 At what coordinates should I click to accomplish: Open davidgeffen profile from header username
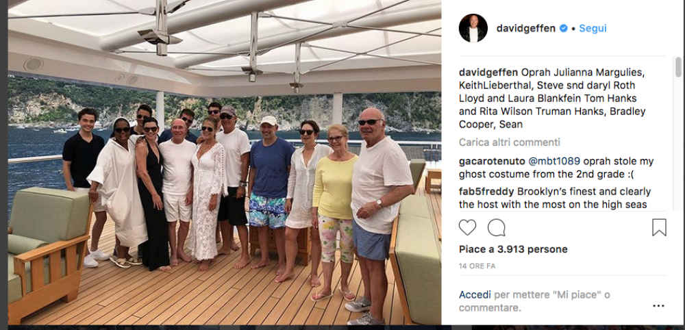click(x=526, y=28)
